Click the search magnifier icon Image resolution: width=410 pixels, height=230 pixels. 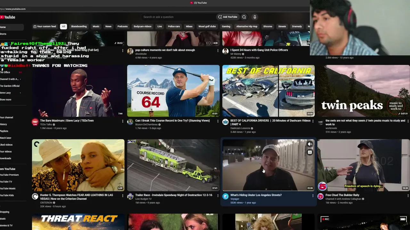click(x=244, y=17)
